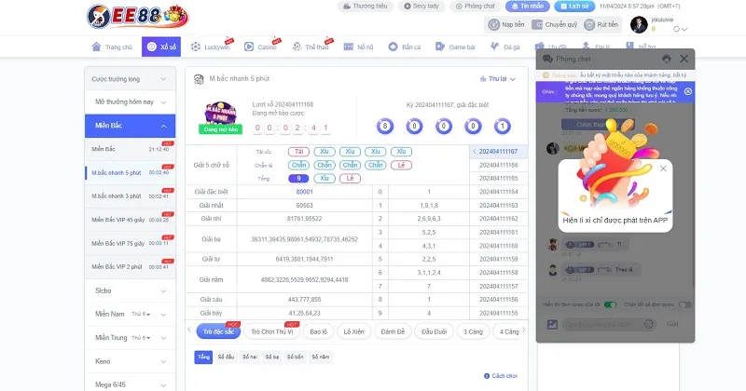Screen dimensions: 746x391
Task: Select the Số năm sub-tab
Action: (320, 357)
